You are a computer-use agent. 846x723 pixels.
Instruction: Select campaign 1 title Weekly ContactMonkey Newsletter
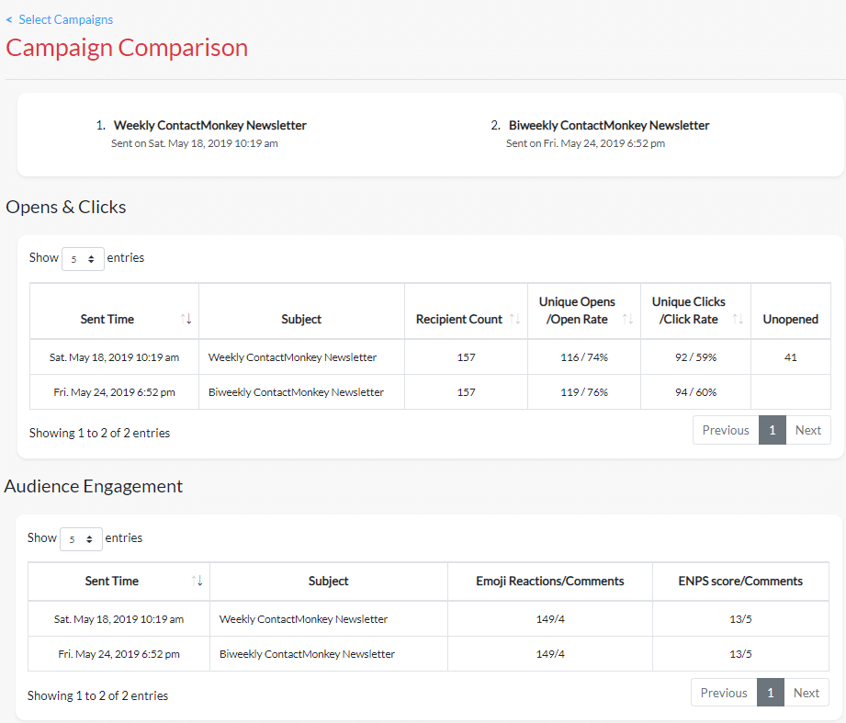[209, 125]
